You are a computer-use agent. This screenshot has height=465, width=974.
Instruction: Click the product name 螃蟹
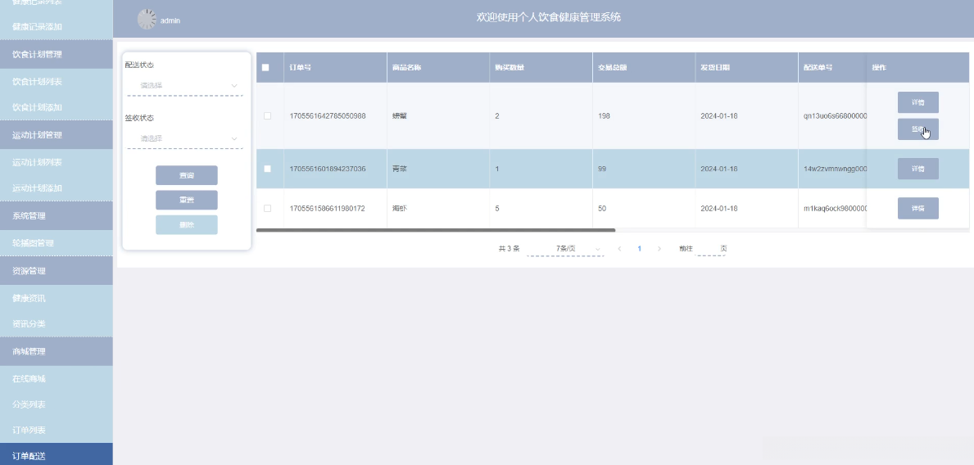(400, 116)
